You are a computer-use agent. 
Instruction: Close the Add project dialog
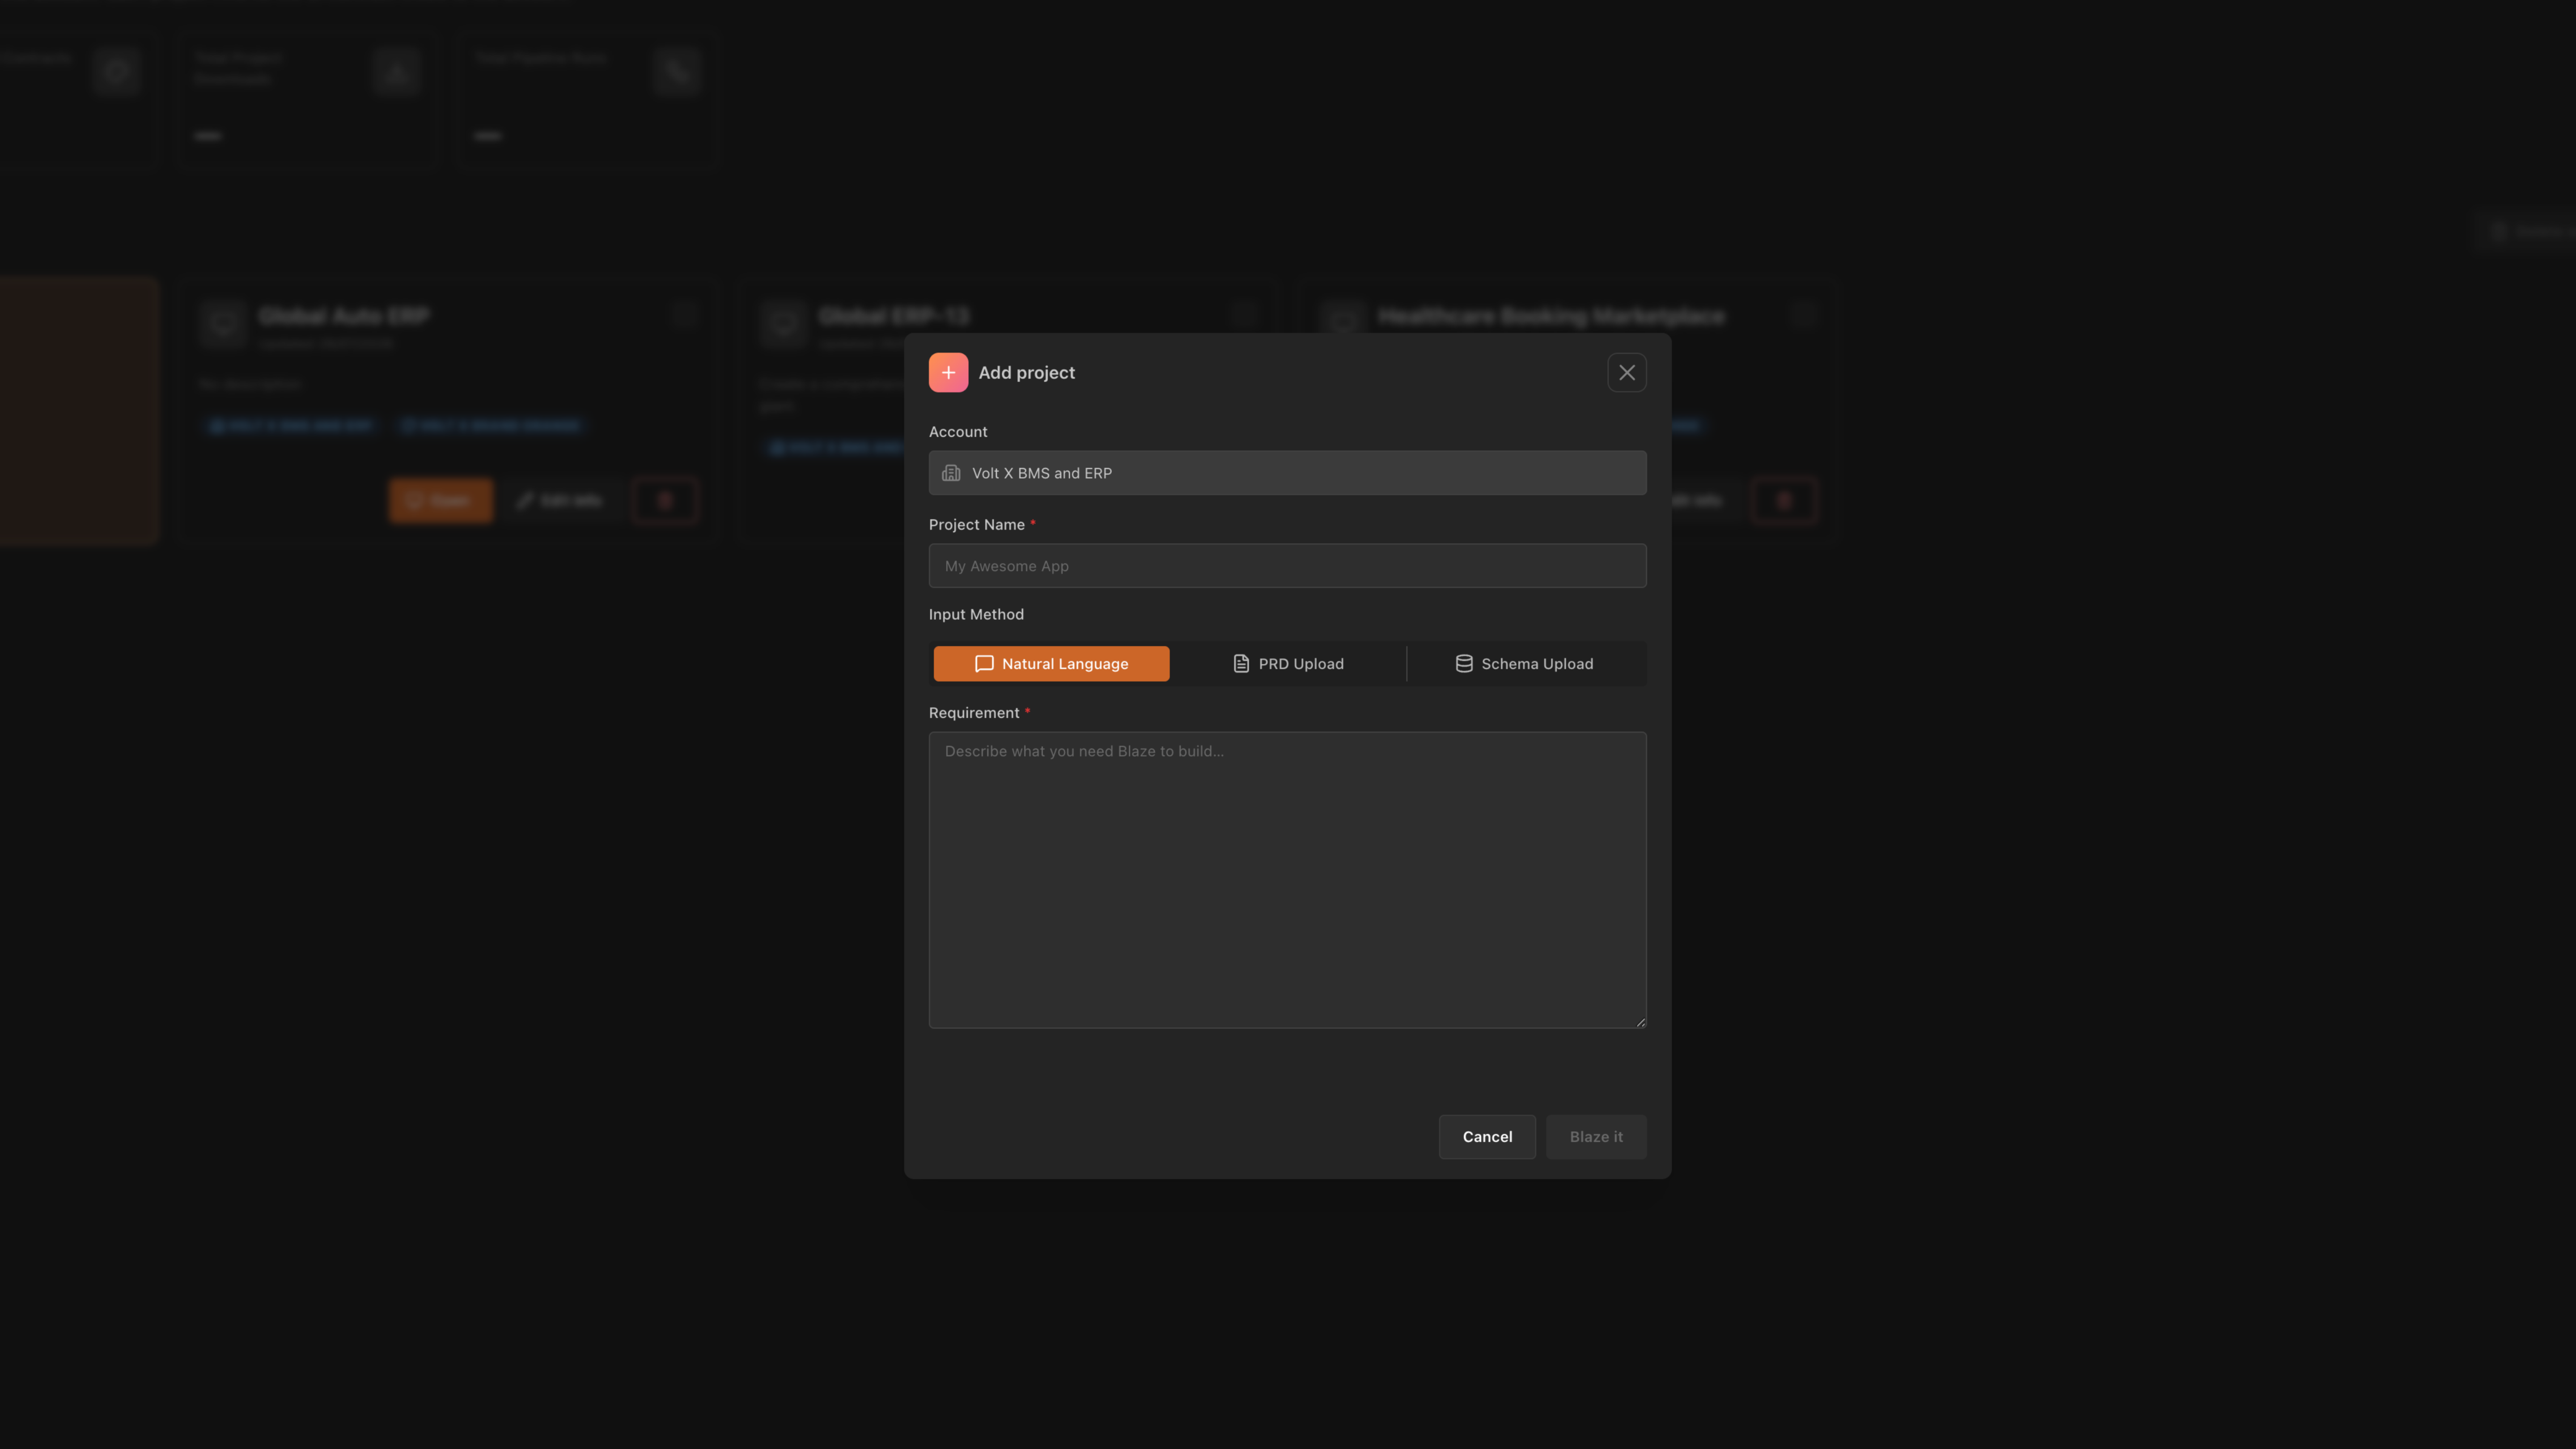click(x=1627, y=372)
